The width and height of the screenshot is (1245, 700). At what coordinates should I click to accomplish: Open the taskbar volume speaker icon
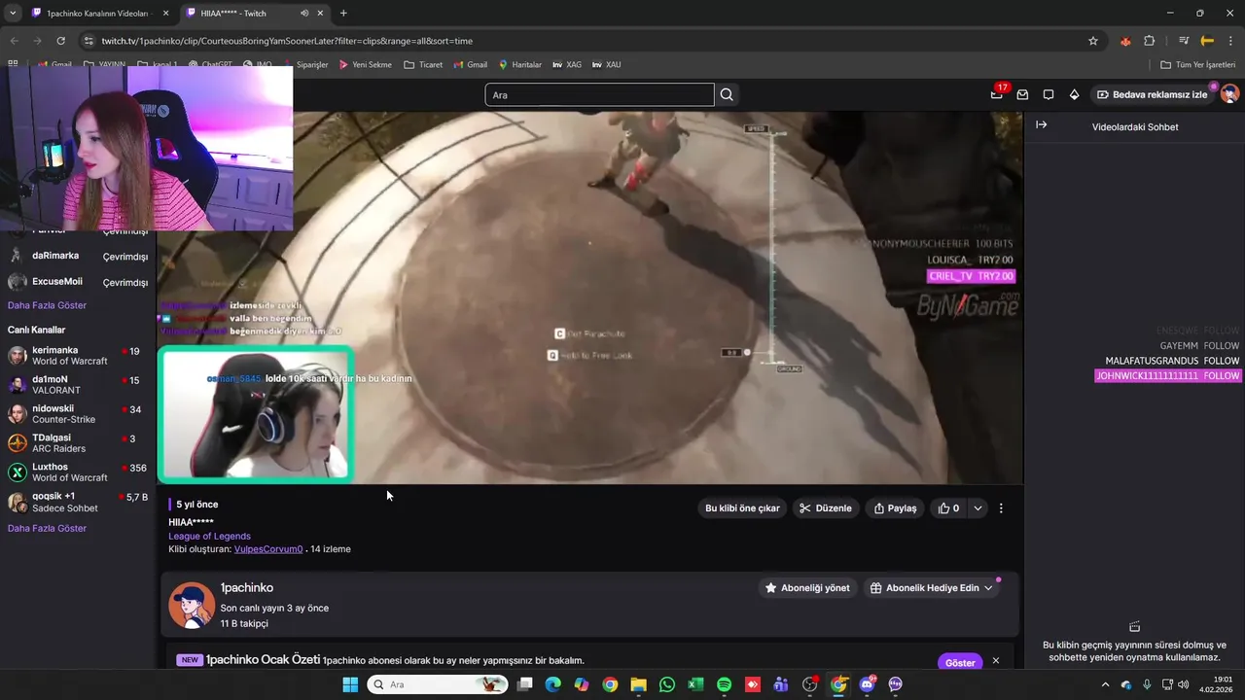1183,684
